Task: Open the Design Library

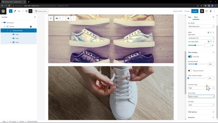Action: click(x=41, y=11)
